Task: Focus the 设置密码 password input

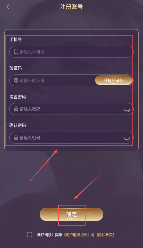Action: (x=71, y=109)
